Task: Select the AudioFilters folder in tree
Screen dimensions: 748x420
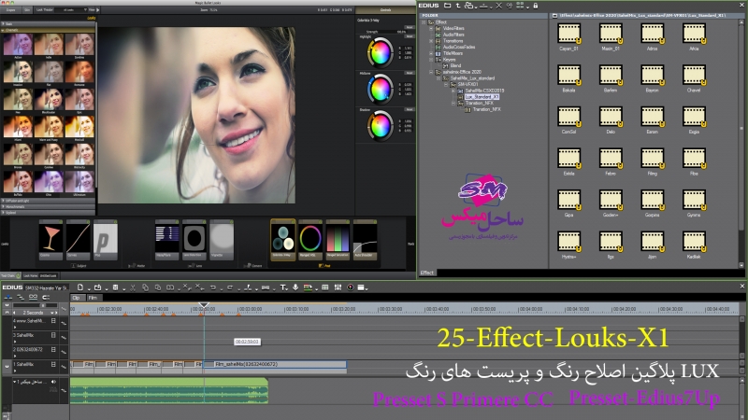Action: coord(453,35)
